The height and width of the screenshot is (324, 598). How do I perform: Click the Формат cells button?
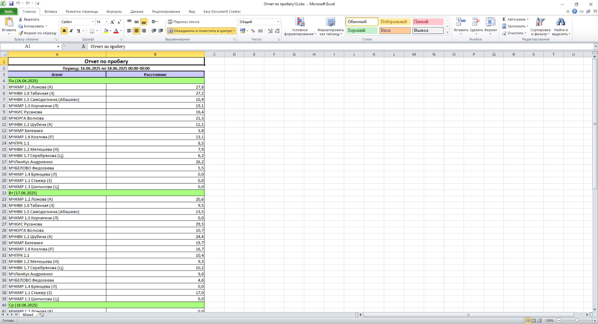pos(490,26)
